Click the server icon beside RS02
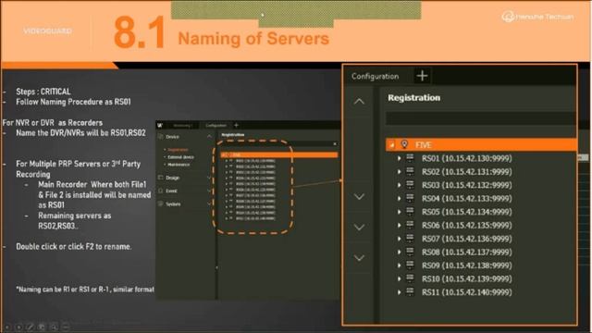 (410, 171)
